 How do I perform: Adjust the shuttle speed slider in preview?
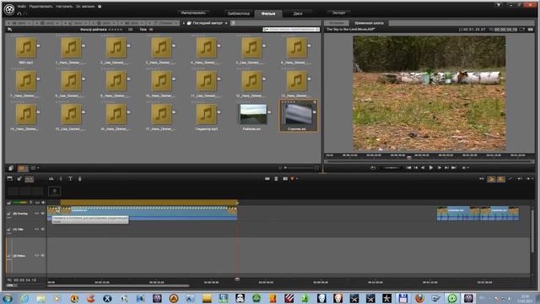pyautogui.click(x=391, y=168)
